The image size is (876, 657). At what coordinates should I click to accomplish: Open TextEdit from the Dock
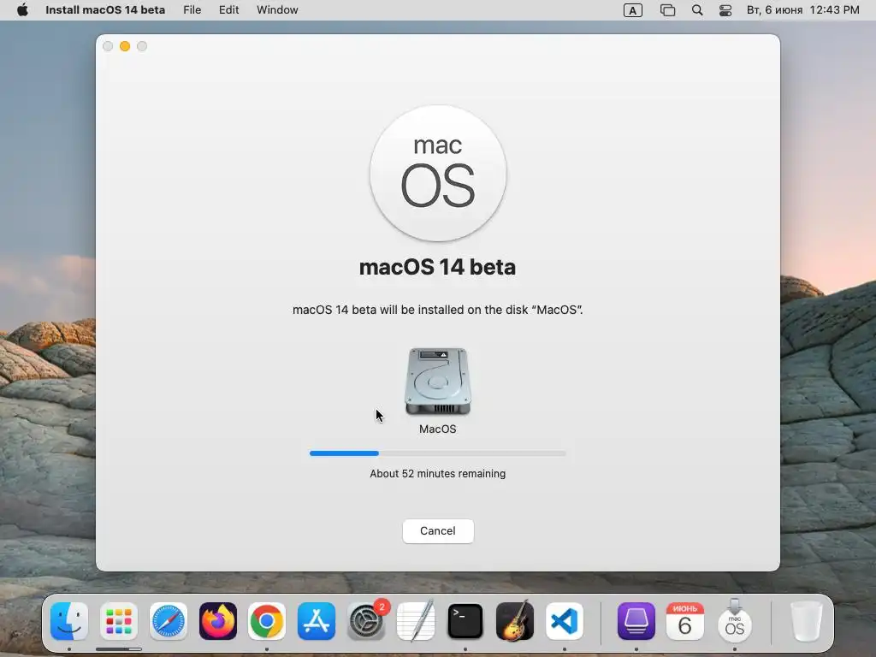tap(416, 621)
